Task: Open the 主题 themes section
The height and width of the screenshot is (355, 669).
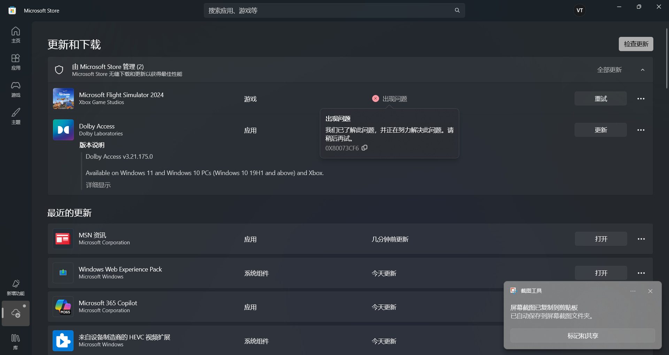Action: tap(16, 116)
